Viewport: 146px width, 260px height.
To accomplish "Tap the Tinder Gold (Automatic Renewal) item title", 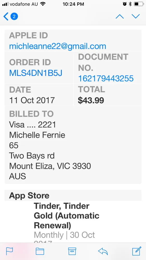I will (x=67, y=216).
